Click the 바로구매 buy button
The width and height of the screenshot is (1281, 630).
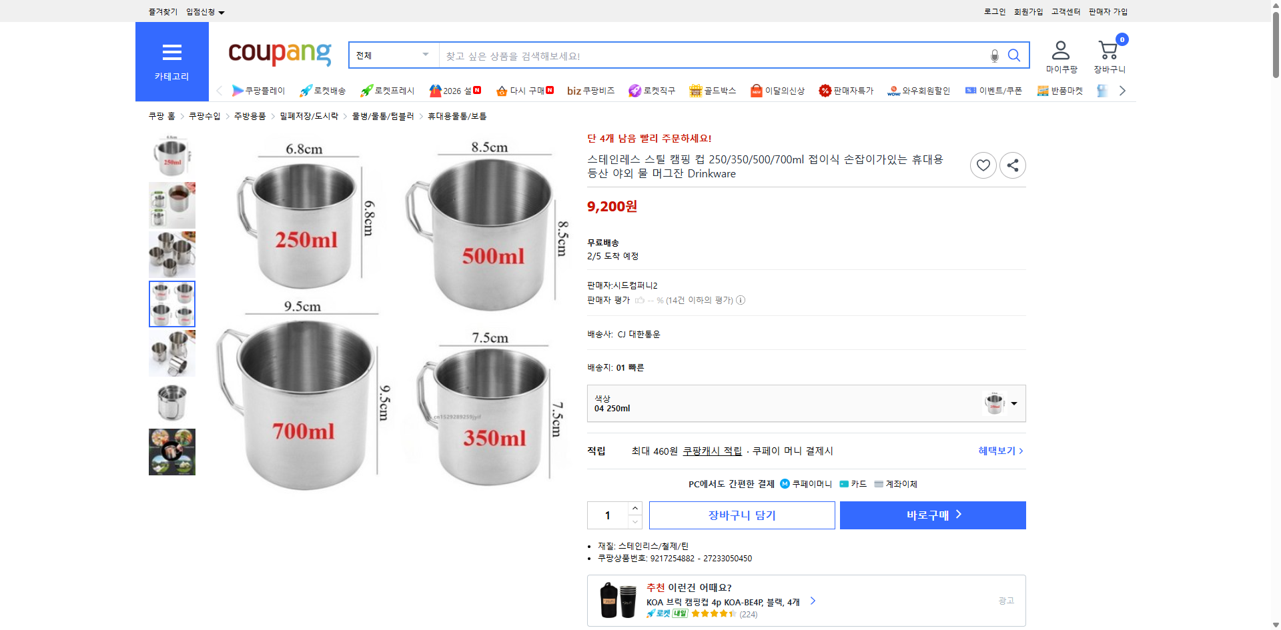(x=932, y=515)
